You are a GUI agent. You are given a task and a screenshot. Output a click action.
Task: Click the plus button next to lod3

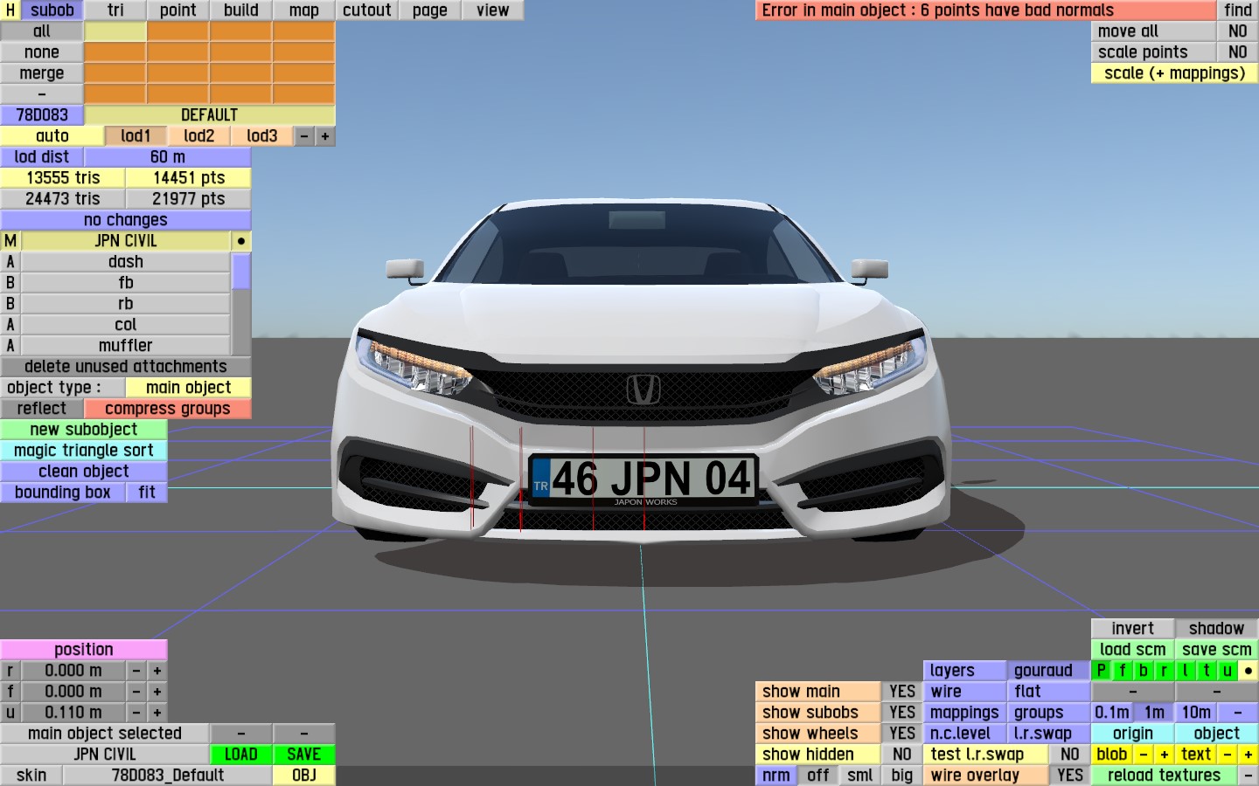[325, 136]
